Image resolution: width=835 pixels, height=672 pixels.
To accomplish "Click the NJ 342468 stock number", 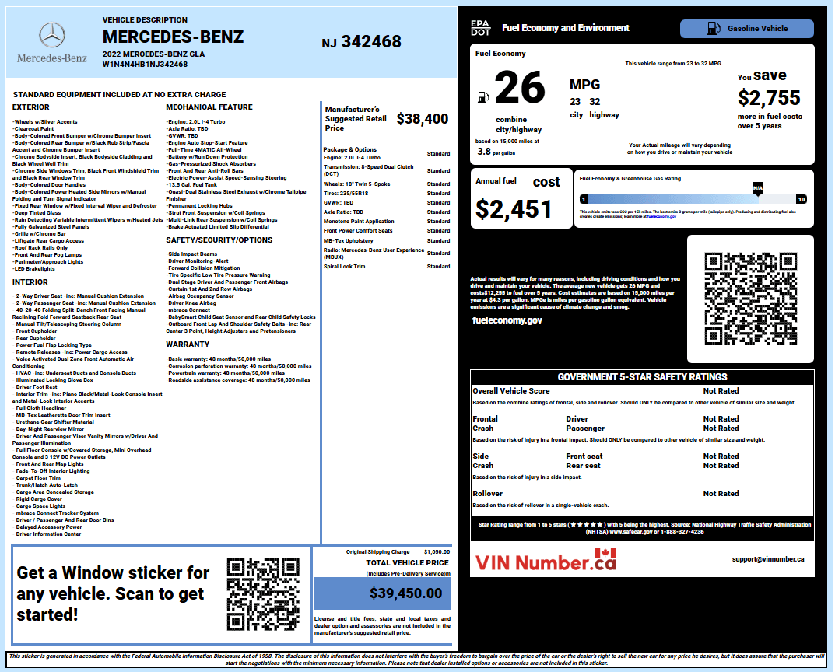I will [362, 41].
